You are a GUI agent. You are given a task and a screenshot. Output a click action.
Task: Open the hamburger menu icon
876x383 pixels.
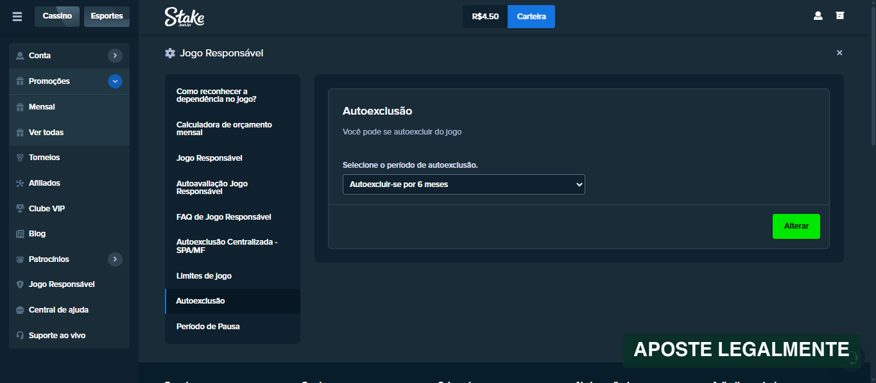click(x=17, y=17)
